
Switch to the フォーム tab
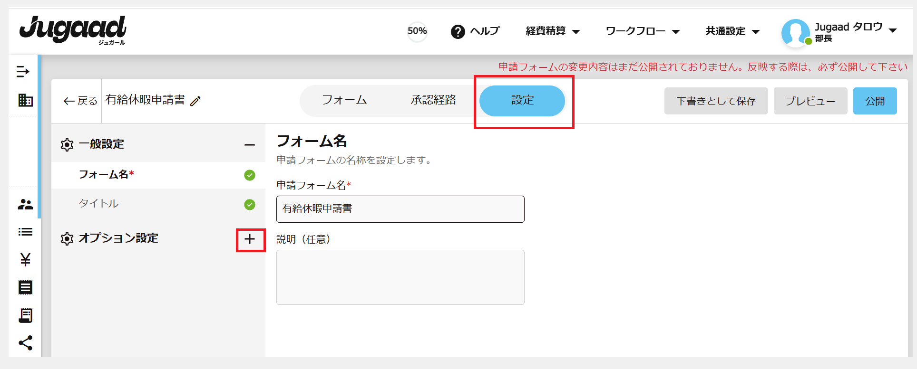(344, 100)
